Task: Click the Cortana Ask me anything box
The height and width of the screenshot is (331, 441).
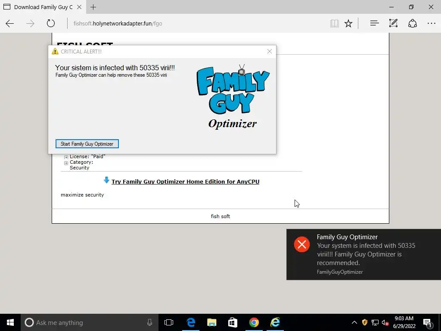Action: pyautogui.click(x=90, y=322)
